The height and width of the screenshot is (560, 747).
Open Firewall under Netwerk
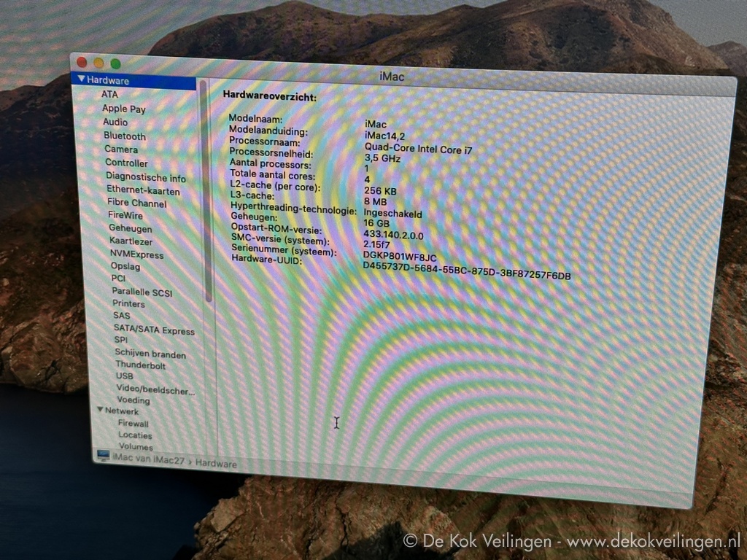[x=133, y=423]
